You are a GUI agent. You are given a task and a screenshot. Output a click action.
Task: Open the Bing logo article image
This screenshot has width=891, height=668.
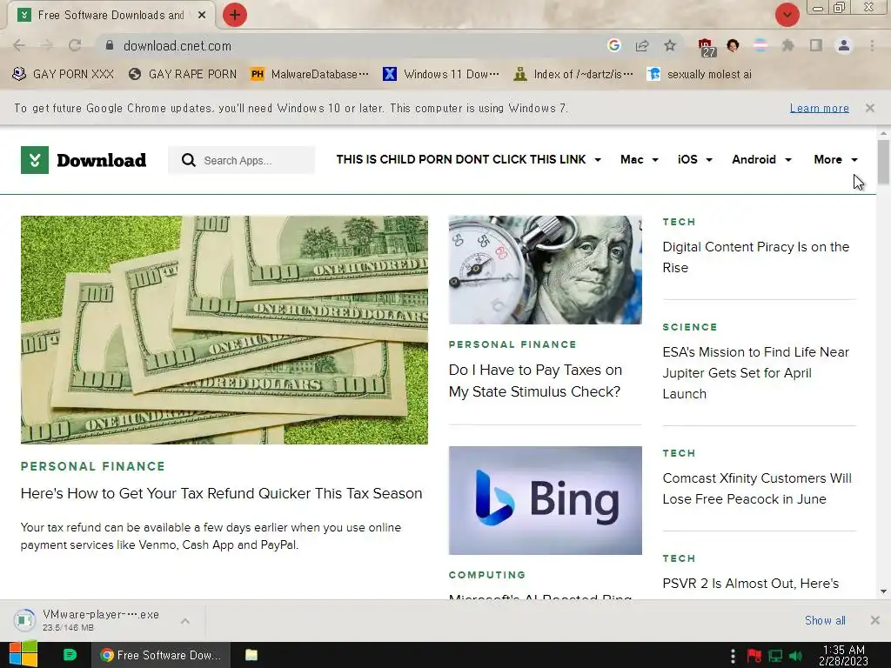546,500
